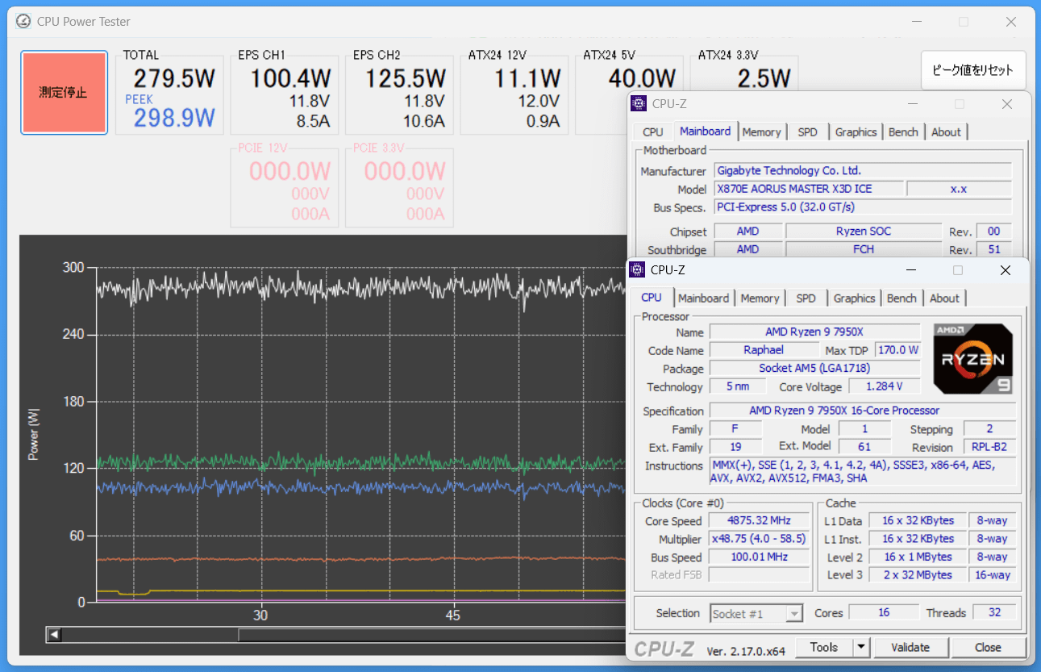Click the CPU-Z icon in the front window's title bar
The height and width of the screenshot is (672, 1041).
637,270
